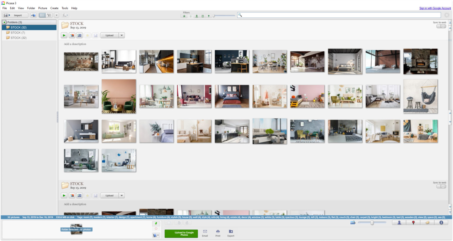The image size is (453, 241).
Task: Open the folder view options dropdown
Action: click(x=56, y=15)
